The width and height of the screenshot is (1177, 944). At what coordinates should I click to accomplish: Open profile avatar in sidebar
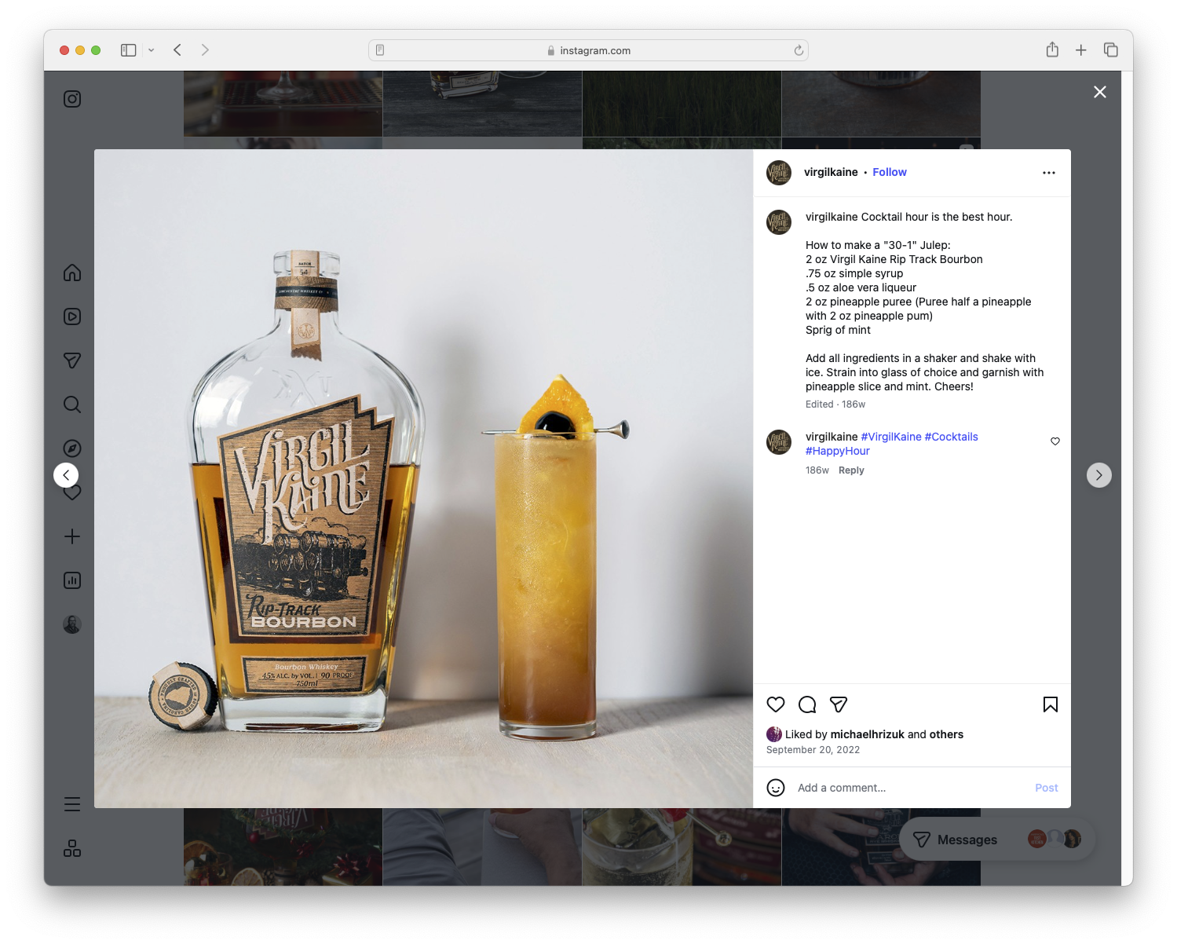click(72, 624)
